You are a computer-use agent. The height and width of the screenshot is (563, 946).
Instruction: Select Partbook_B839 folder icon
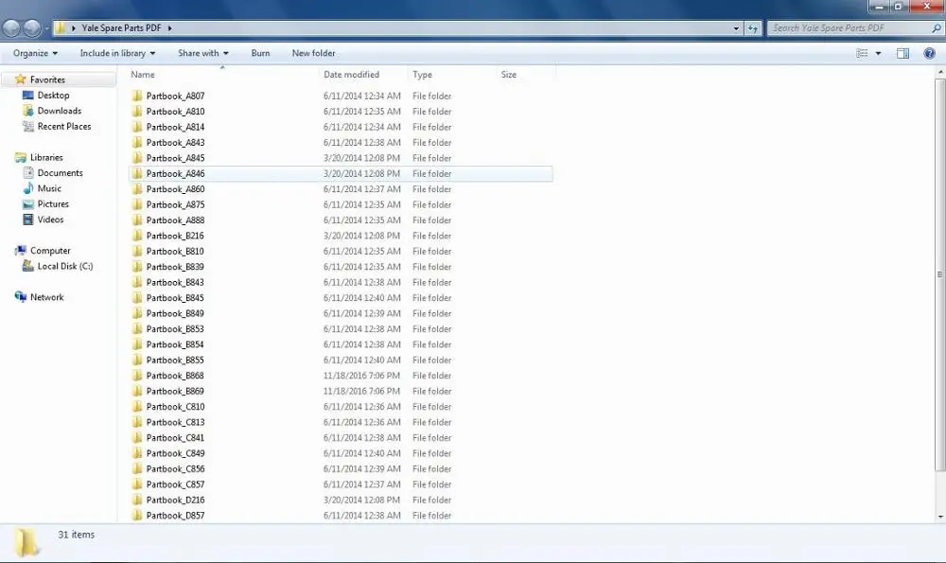[x=137, y=267]
